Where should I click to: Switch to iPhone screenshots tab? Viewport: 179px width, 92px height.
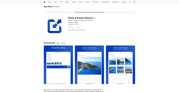tap(63, 43)
